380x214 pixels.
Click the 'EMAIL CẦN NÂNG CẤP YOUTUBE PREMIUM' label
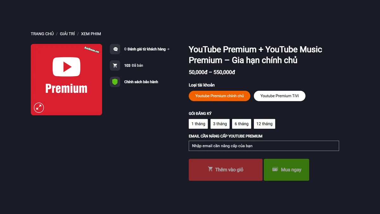pyautogui.click(x=225, y=136)
